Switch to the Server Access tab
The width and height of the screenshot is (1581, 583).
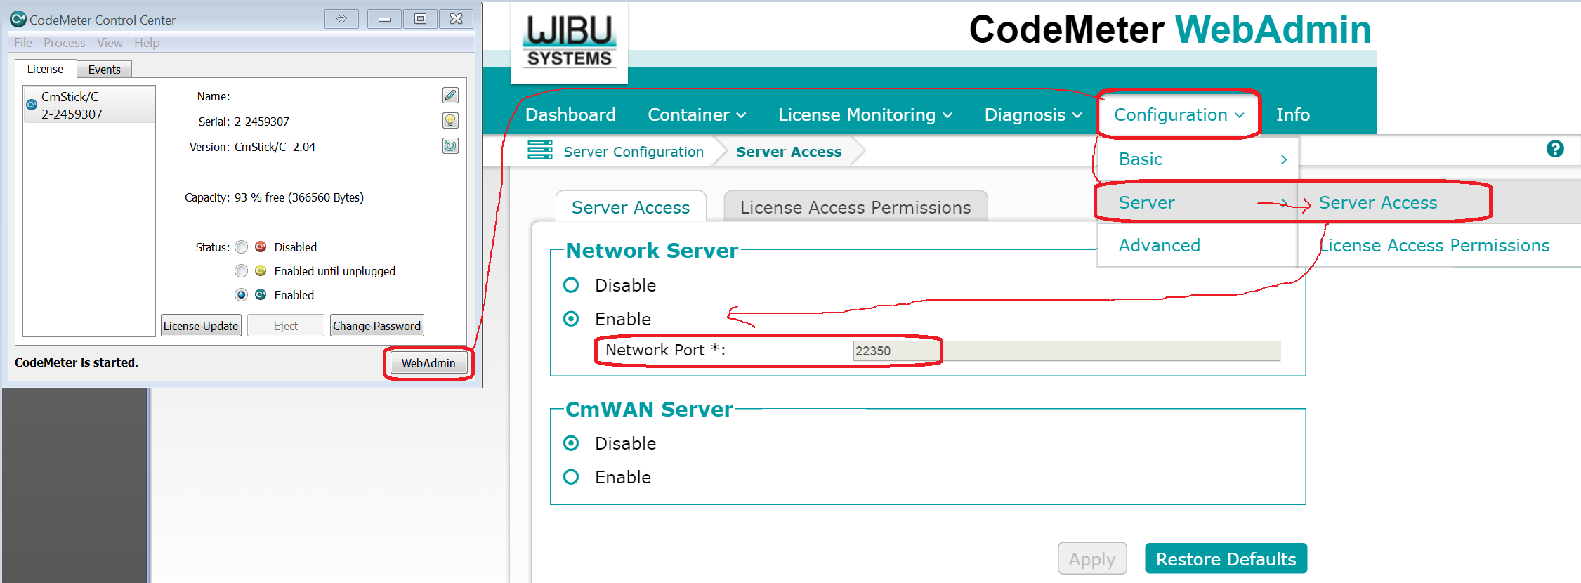(631, 207)
